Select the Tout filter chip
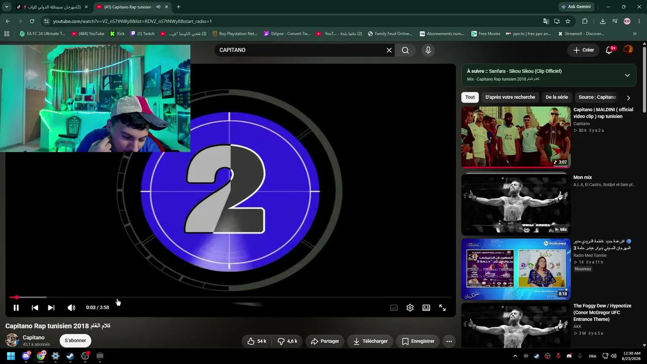 470,97
